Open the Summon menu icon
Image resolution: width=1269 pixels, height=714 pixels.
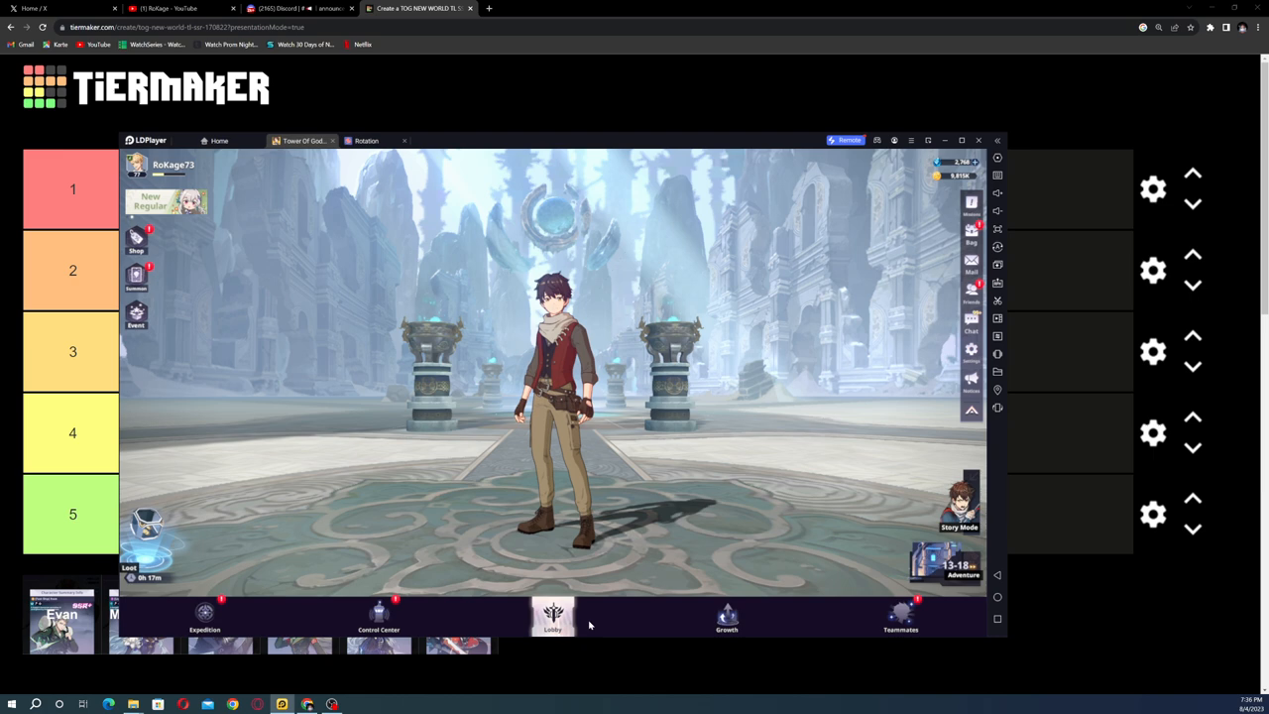point(136,277)
